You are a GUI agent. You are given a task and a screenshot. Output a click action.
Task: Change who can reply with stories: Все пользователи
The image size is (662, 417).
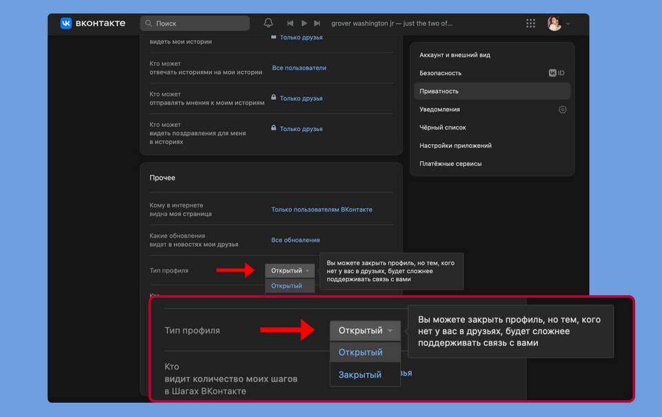(299, 68)
